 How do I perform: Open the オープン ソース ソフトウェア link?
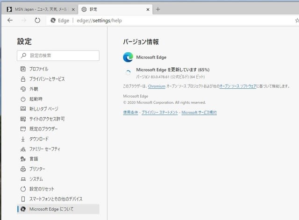point(238,86)
